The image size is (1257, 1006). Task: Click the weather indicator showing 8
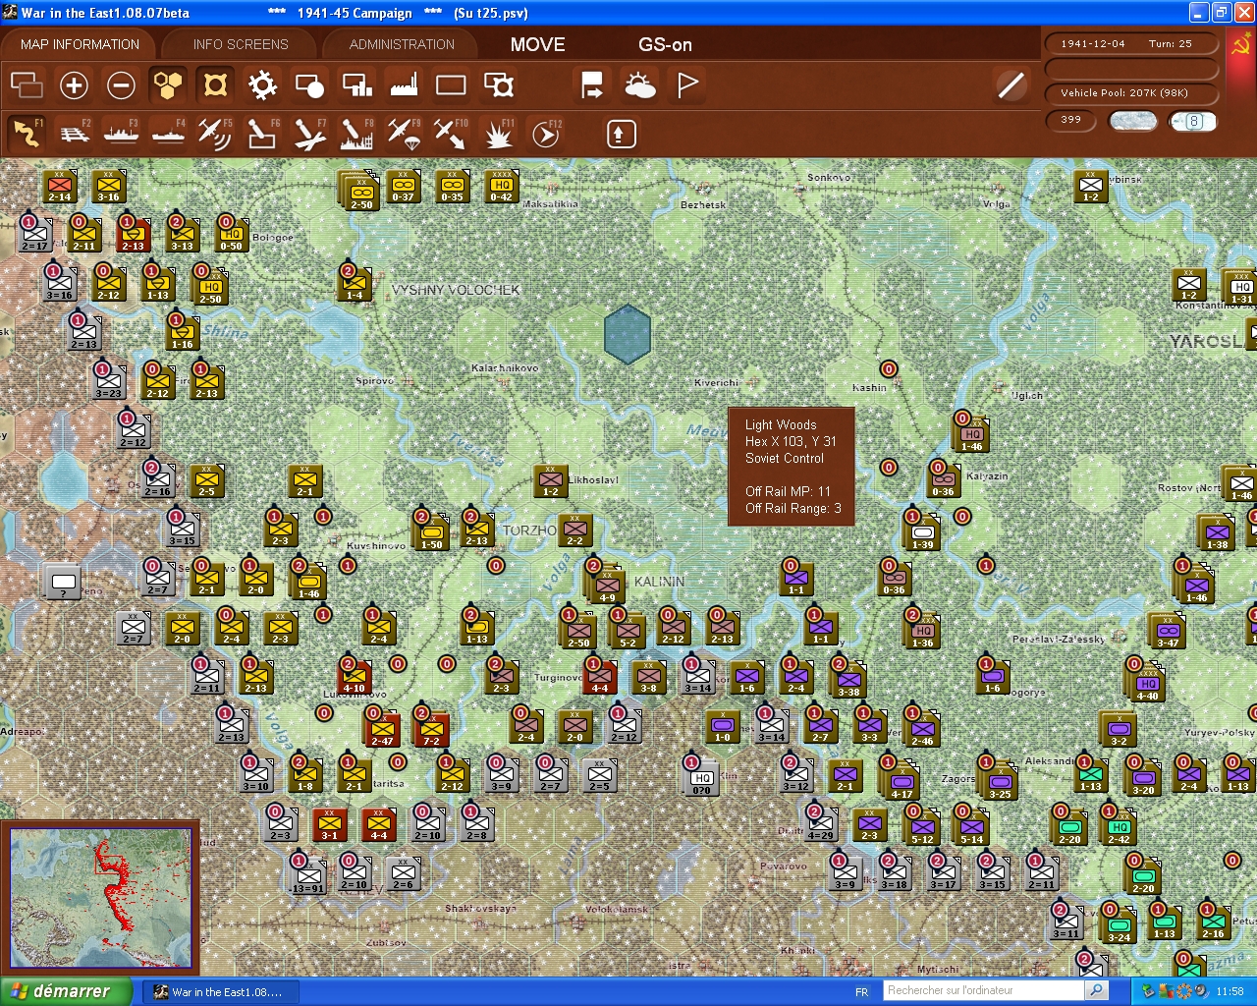click(x=1193, y=122)
